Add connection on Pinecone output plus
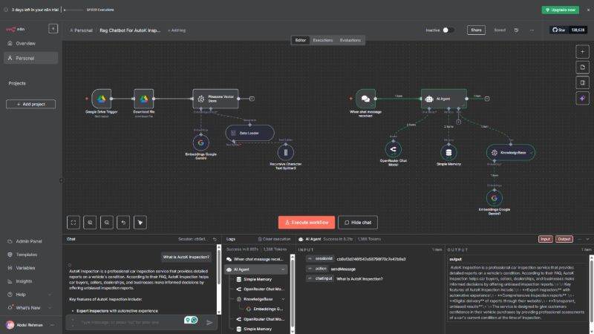 pos(252,99)
